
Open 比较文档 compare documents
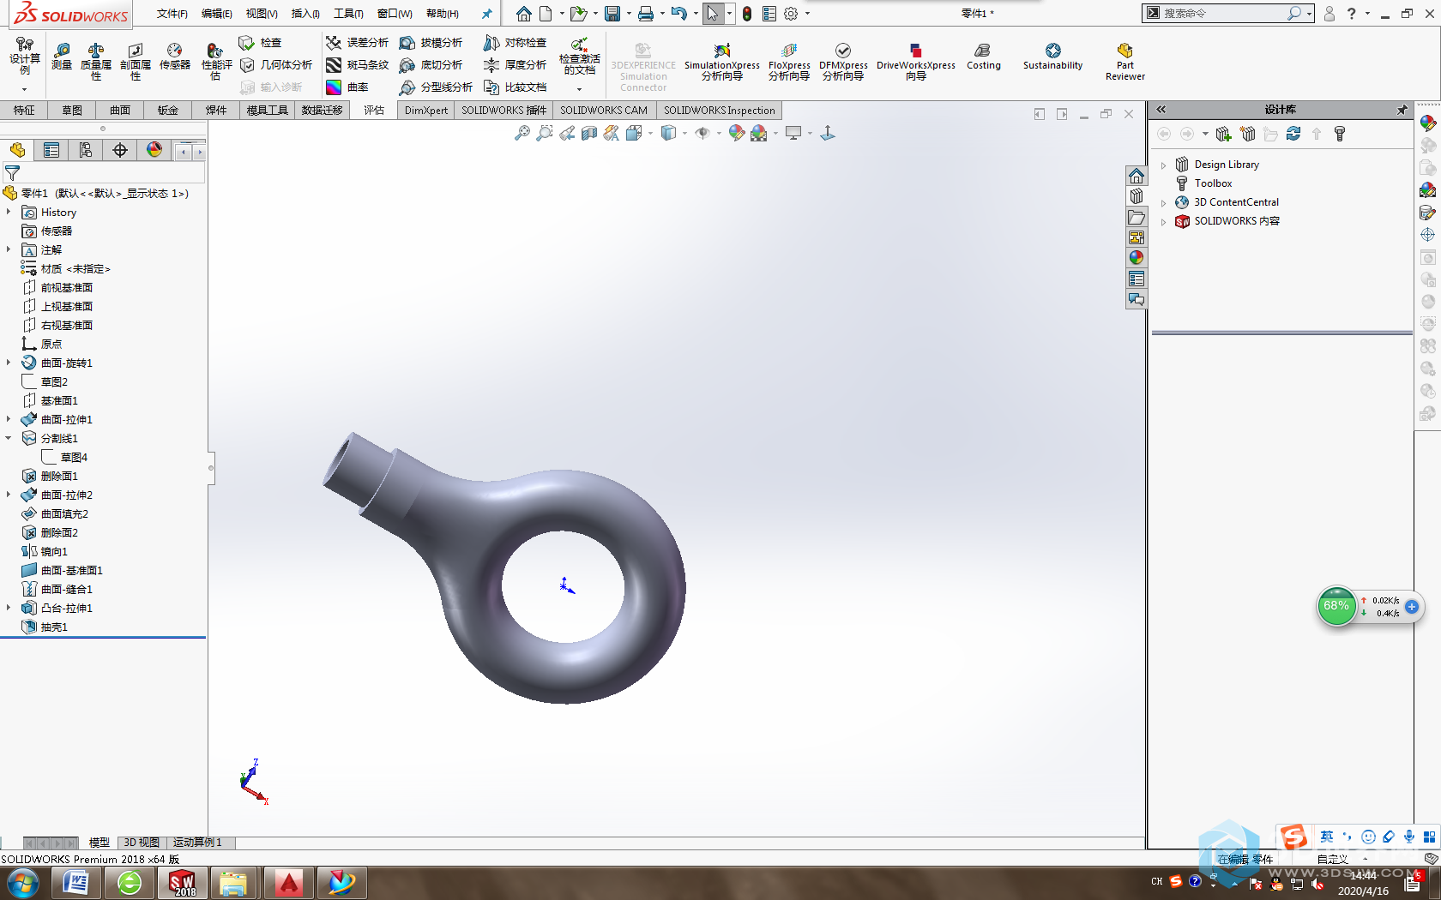pos(515,87)
